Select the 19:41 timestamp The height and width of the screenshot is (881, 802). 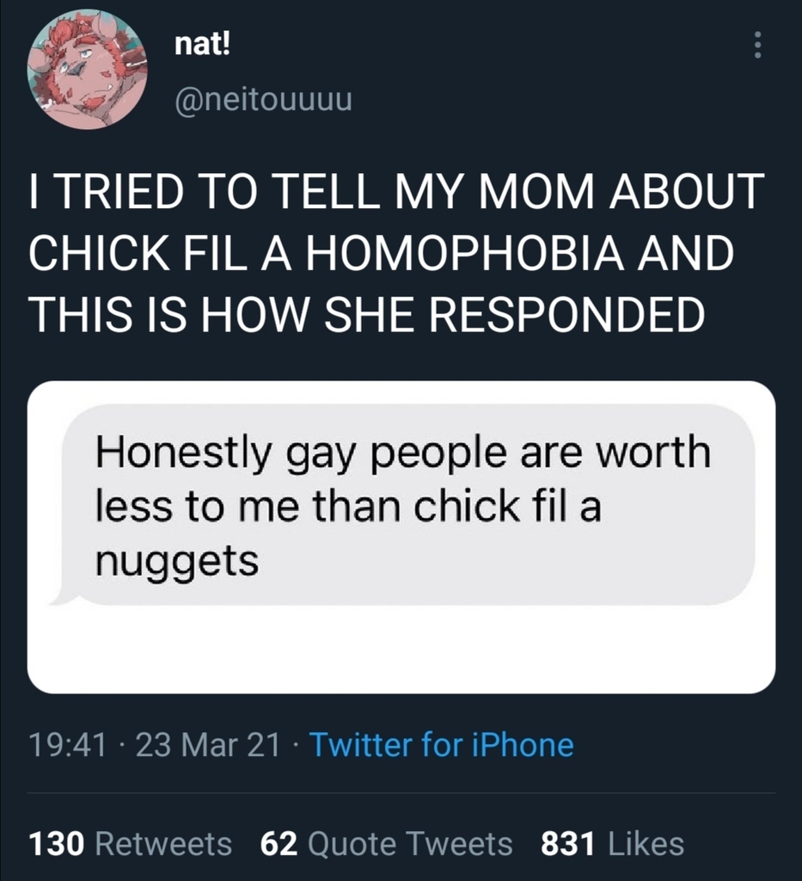tap(67, 745)
